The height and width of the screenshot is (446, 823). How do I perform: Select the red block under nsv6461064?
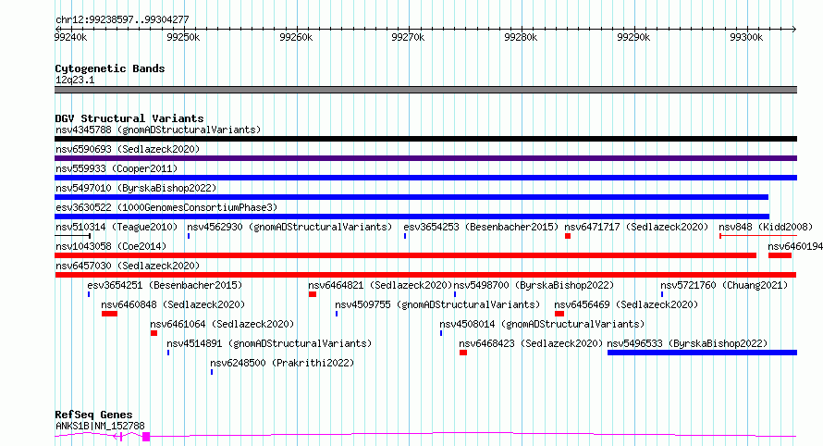coord(154,334)
